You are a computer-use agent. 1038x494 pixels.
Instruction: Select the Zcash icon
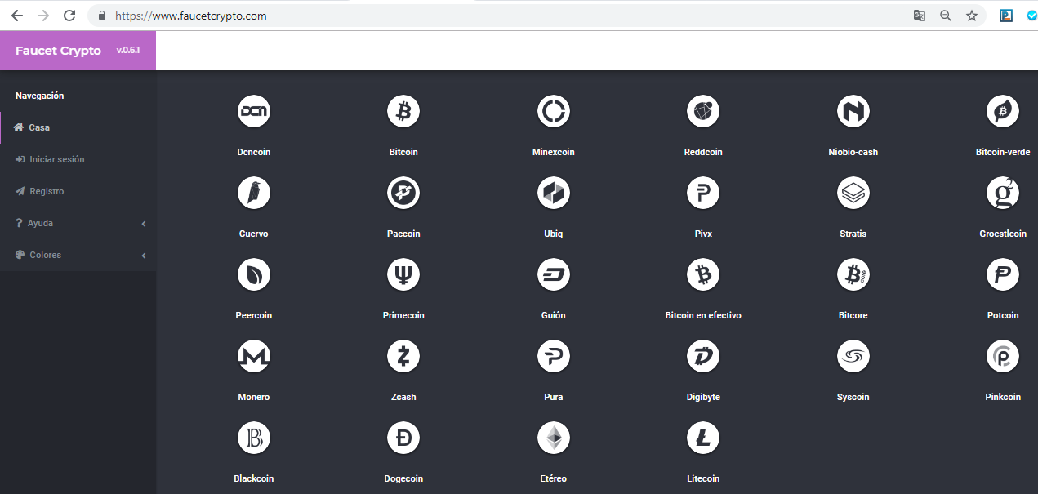point(403,356)
